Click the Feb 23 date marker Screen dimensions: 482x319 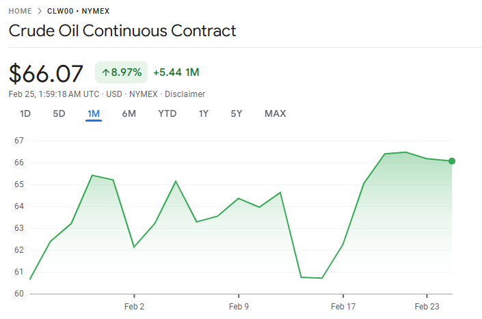click(x=427, y=306)
